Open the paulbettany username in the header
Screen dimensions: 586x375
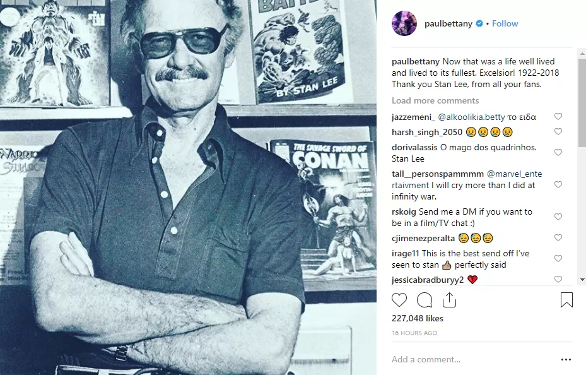447,24
